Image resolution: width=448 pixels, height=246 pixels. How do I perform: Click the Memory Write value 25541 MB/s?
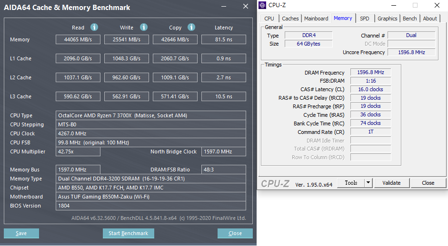tap(127, 39)
